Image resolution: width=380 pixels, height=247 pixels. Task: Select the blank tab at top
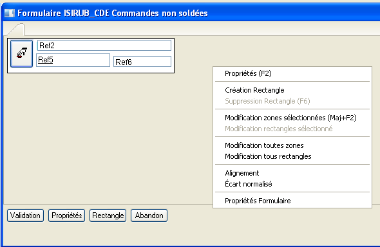tap(15, 30)
